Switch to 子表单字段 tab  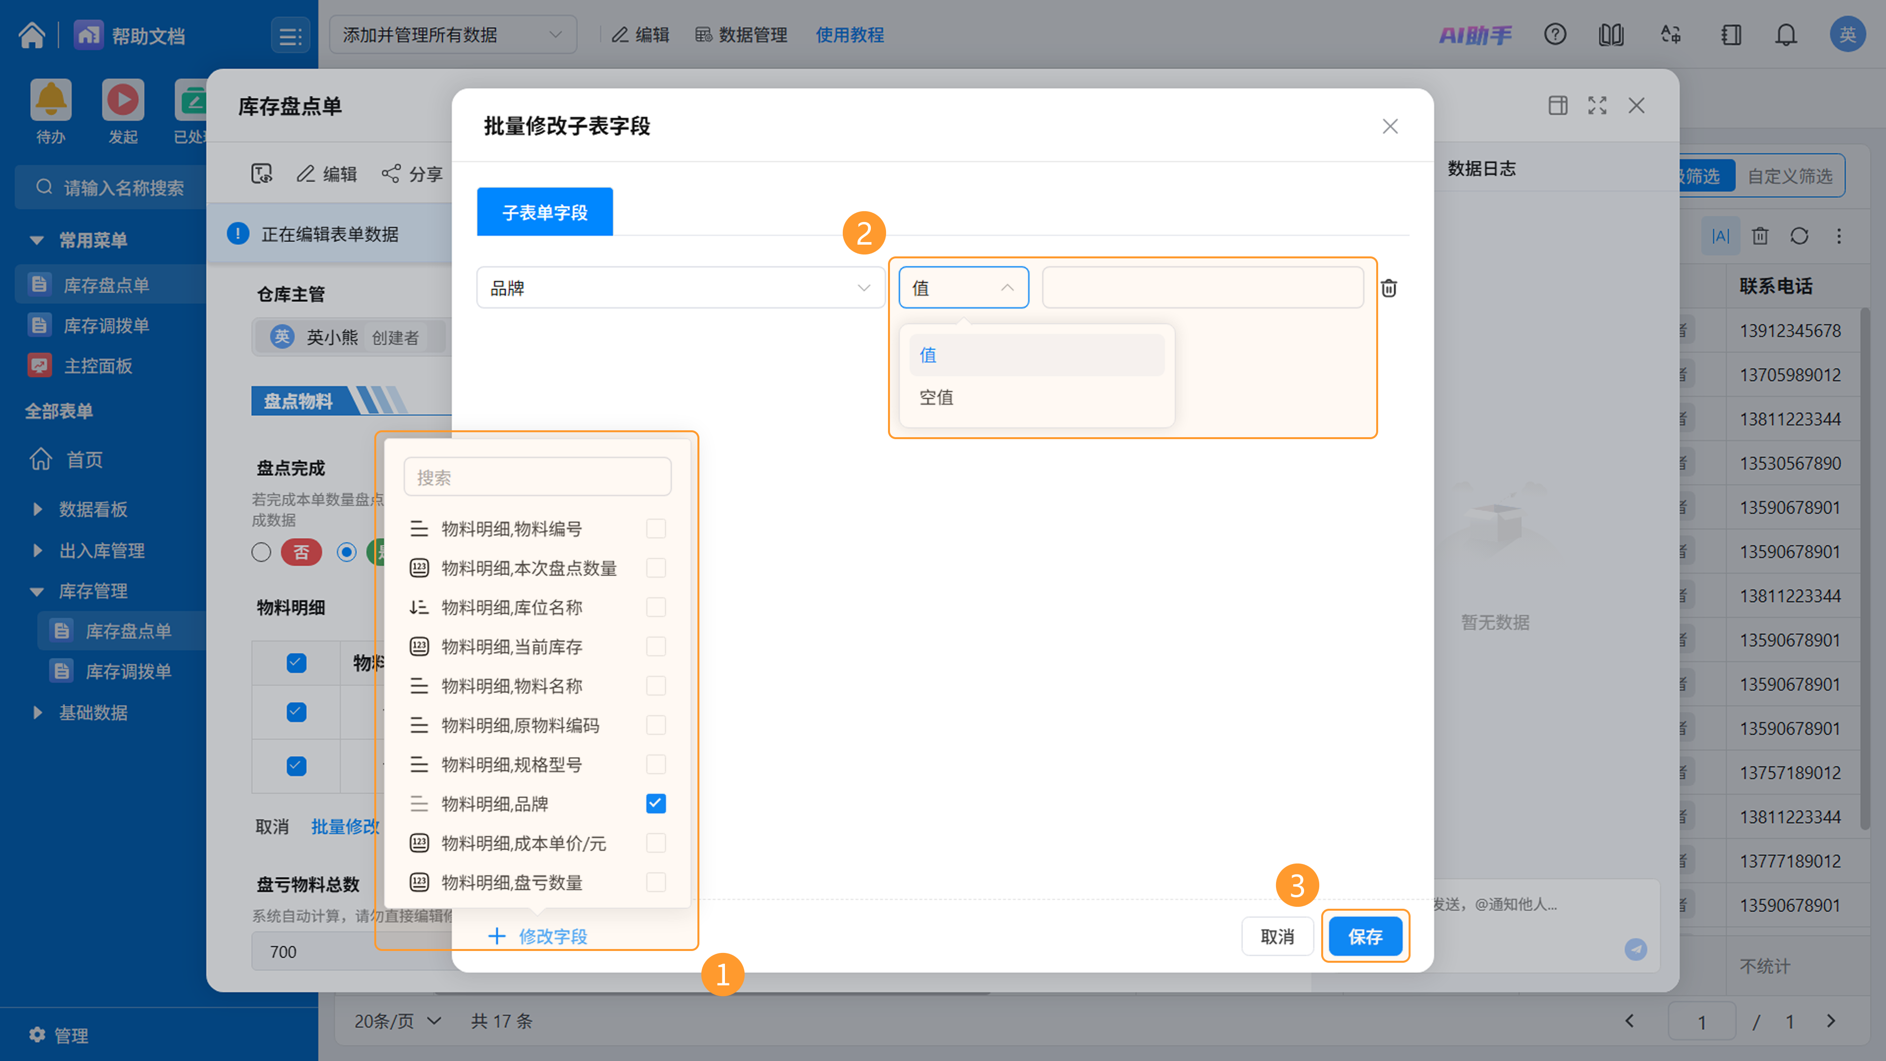click(544, 212)
